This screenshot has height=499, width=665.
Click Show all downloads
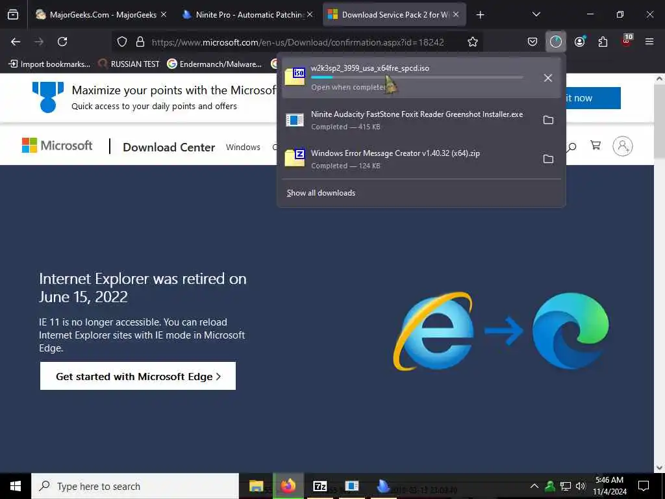pyautogui.click(x=321, y=192)
